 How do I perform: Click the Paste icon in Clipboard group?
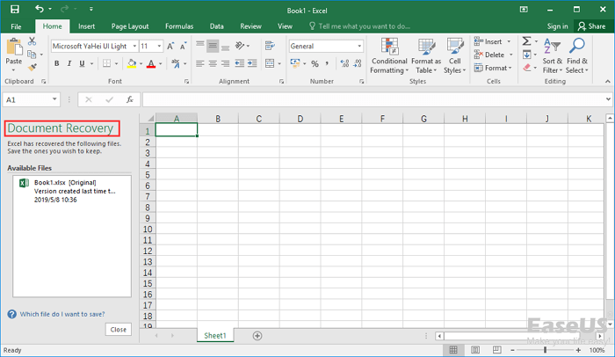click(x=14, y=47)
